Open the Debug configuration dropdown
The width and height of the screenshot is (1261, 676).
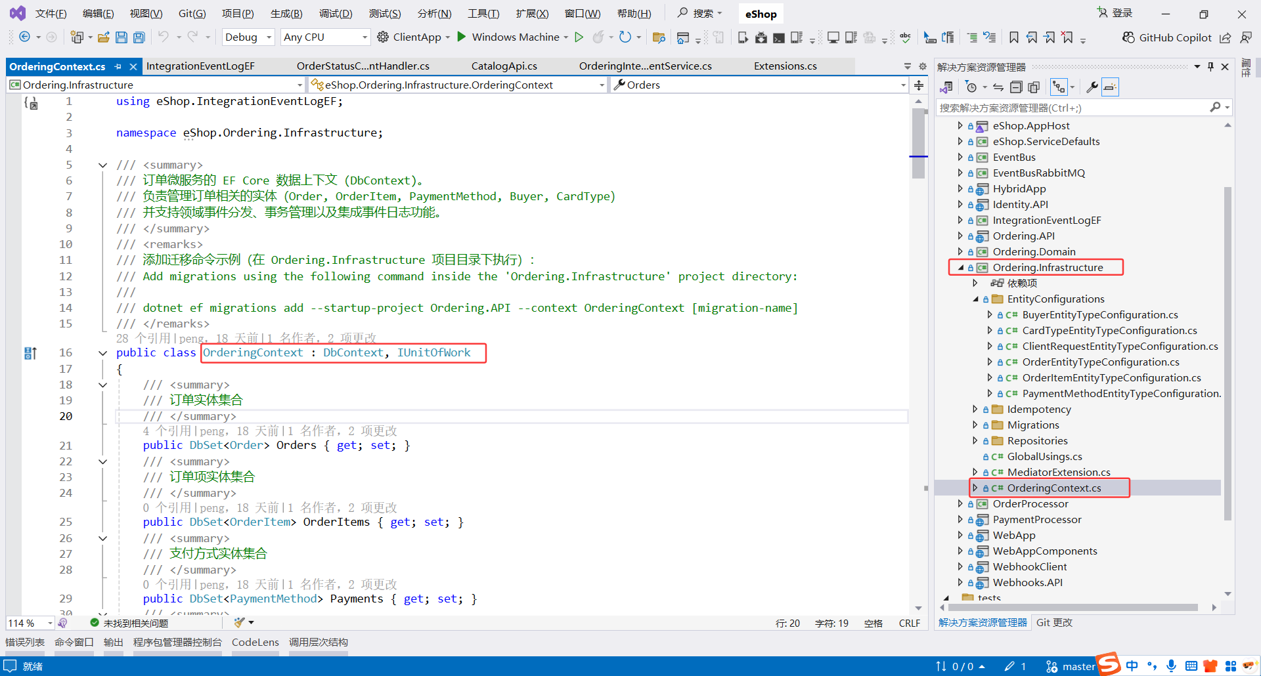[248, 37]
